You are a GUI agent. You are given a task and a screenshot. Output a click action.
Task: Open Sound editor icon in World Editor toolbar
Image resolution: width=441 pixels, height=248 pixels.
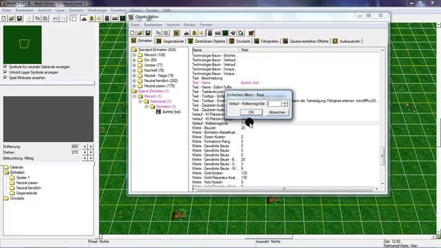pyautogui.click(x=99, y=19)
